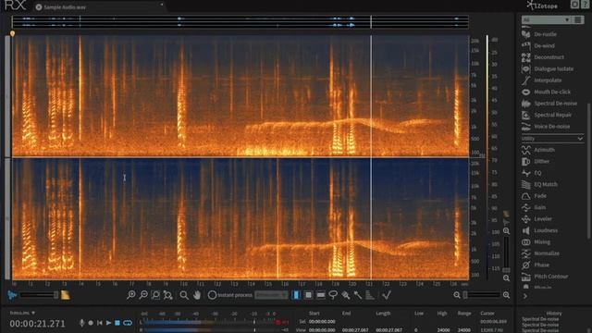The width and height of the screenshot is (592, 333).
Task: Select the Harmonics selection tool
Action: coord(370,295)
